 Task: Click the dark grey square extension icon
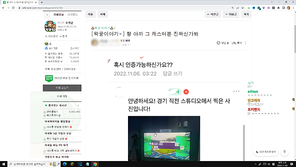[x=273, y=8]
